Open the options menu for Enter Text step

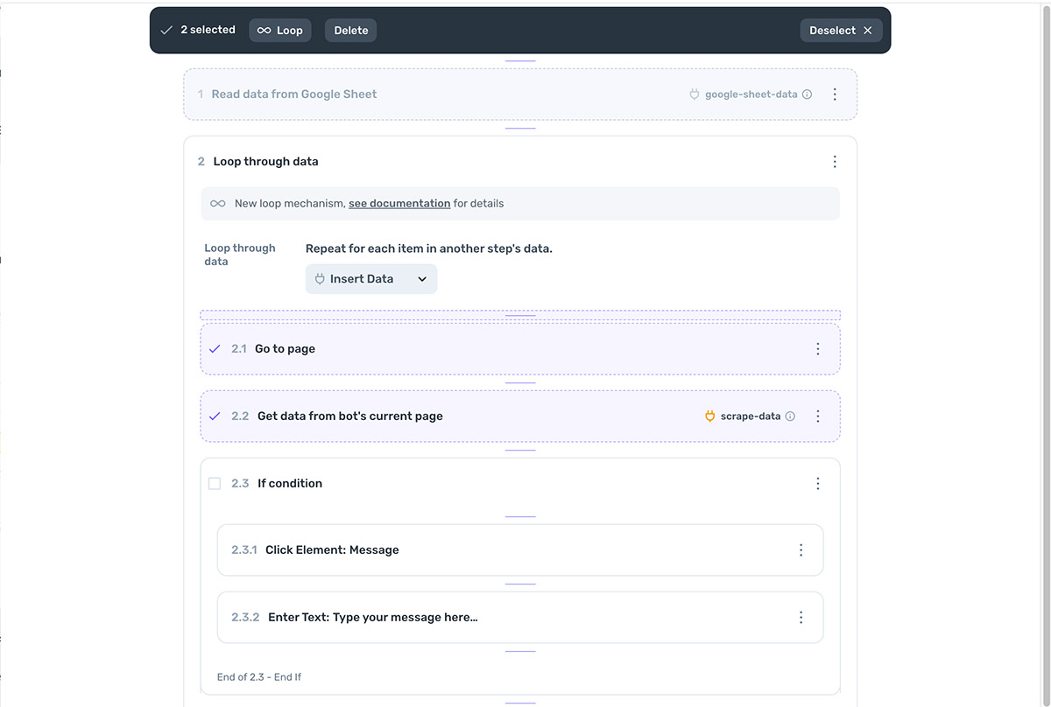801,618
